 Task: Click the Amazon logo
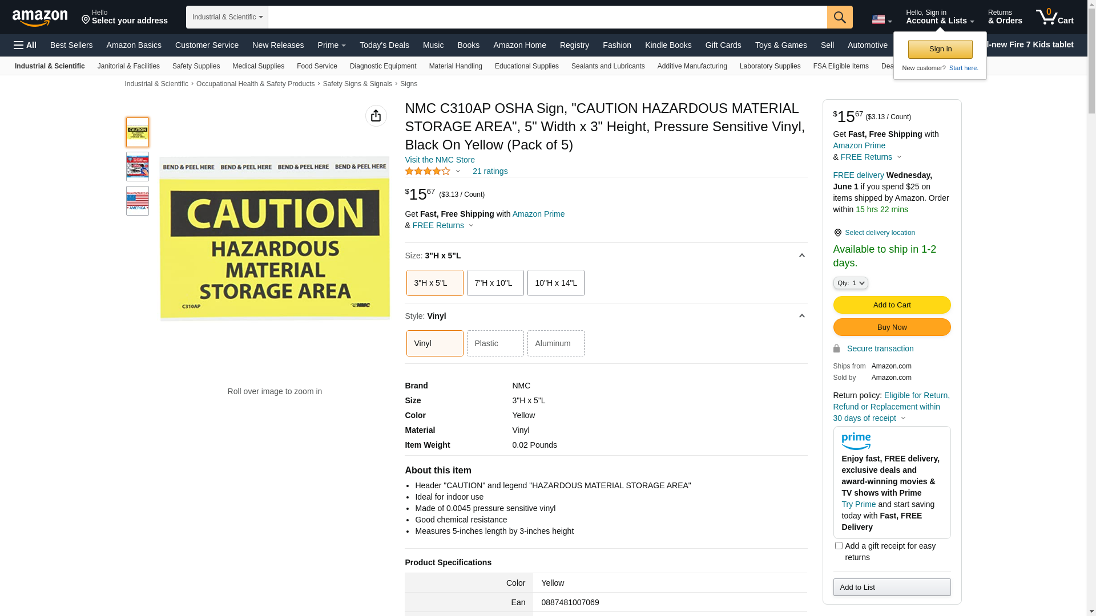pyautogui.click(x=40, y=18)
